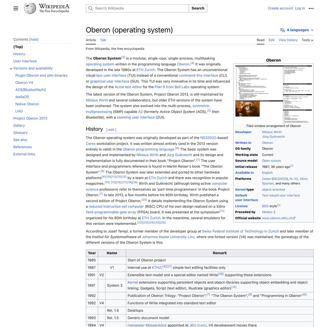Open the NS32032-based link in History
Screen dimensions: 327x327
(208, 138)
